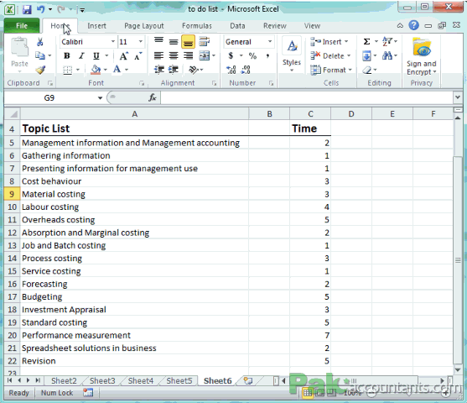
Task: Click the Microsoft Office help question mark
Action: tap(413, 26)
